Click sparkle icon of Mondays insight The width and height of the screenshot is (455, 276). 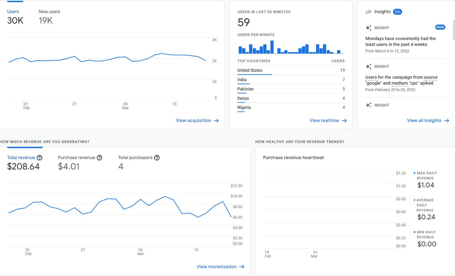point(369,28)
